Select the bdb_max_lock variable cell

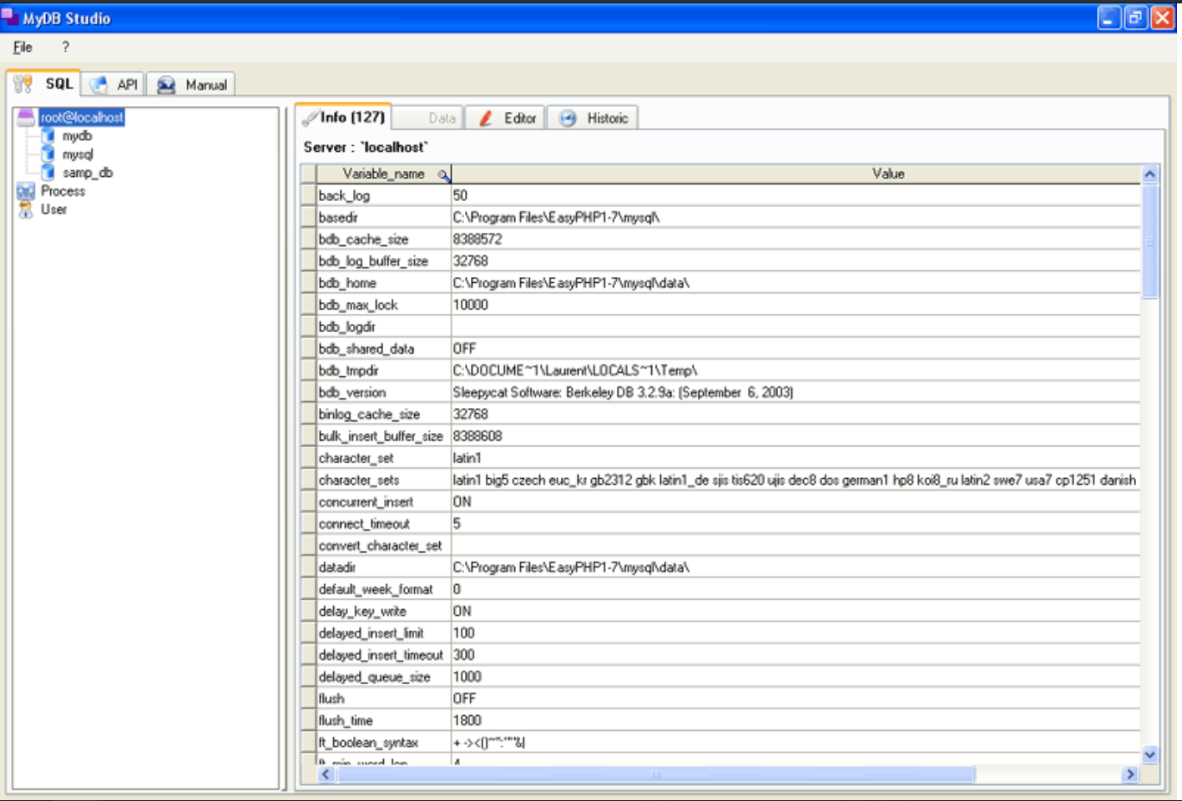(x=384, y=305)
